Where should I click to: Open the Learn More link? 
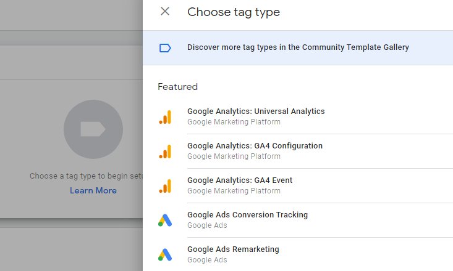pyautogui.click(x=93, y=191)
